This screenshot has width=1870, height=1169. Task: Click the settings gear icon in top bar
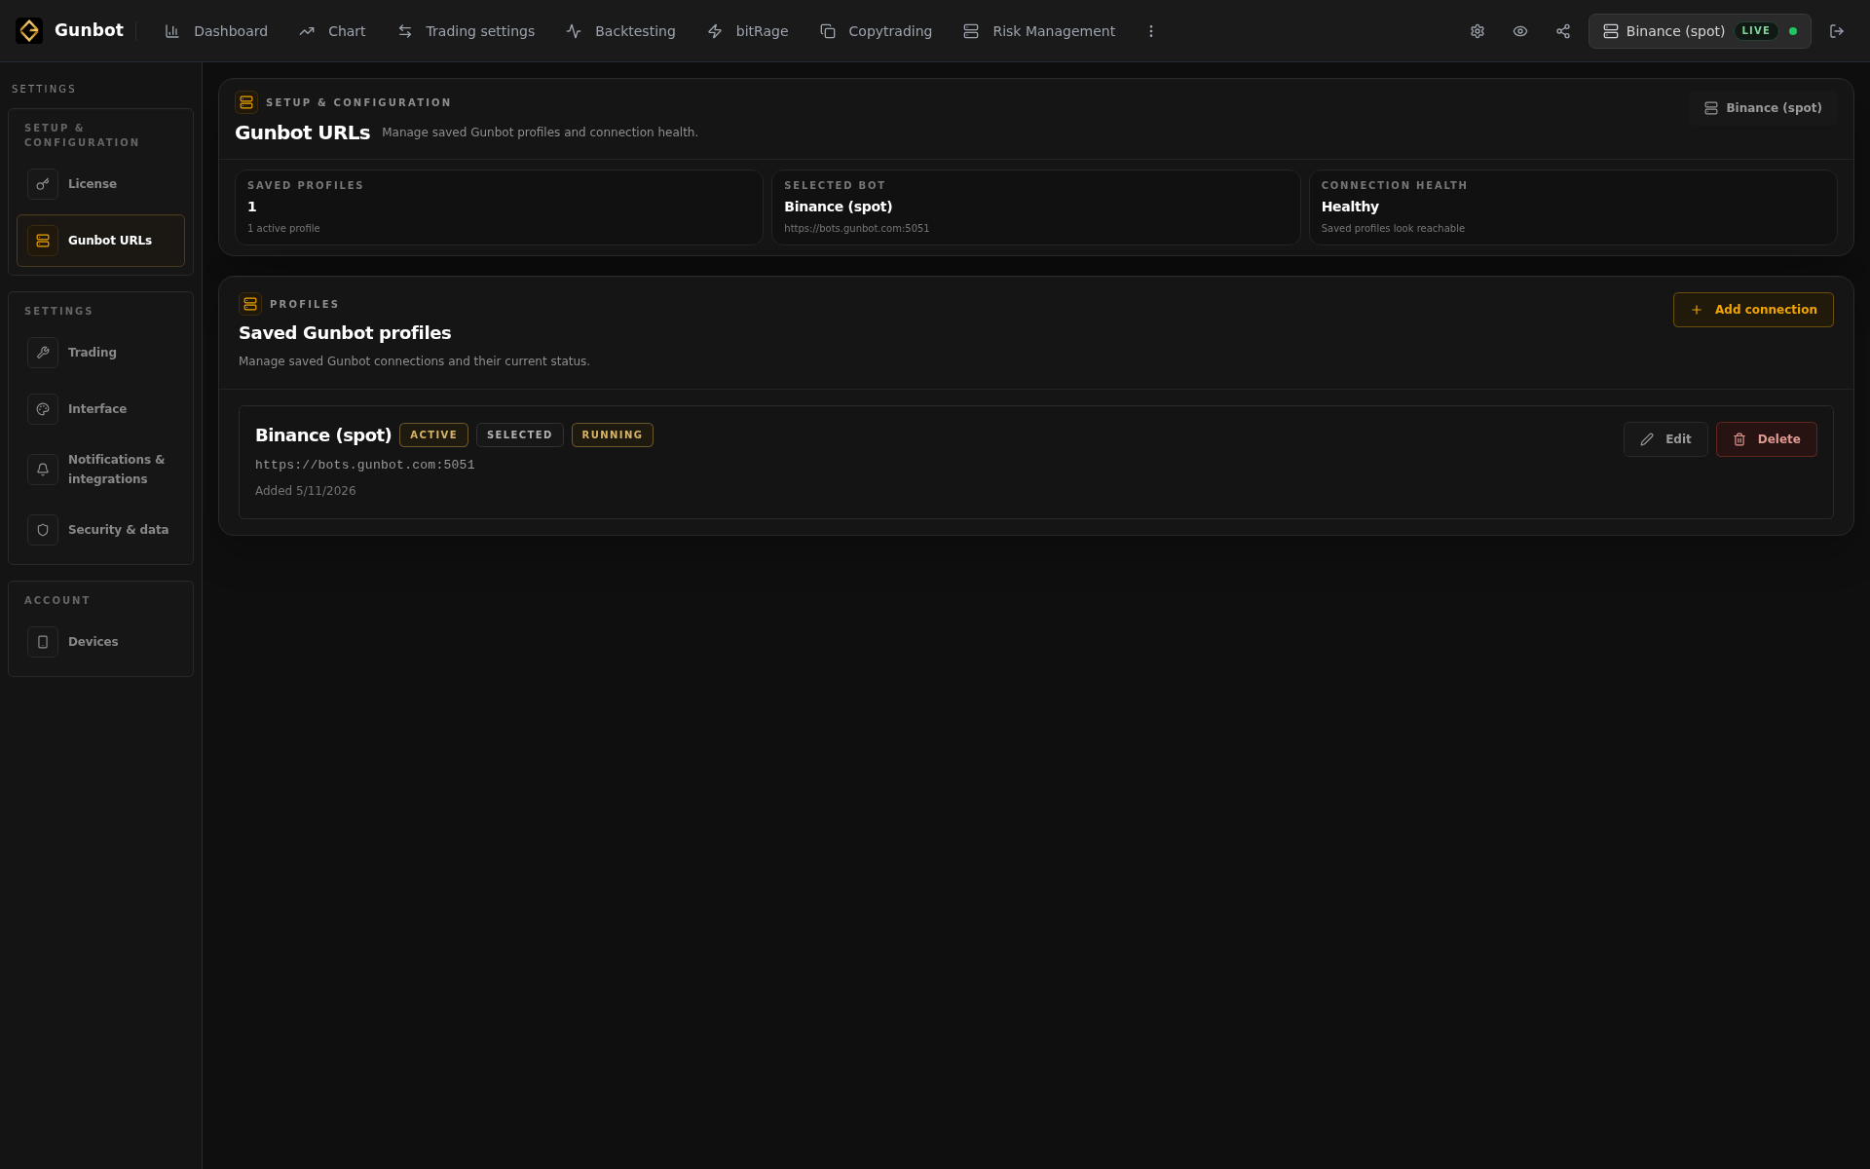pos(1477,31)
